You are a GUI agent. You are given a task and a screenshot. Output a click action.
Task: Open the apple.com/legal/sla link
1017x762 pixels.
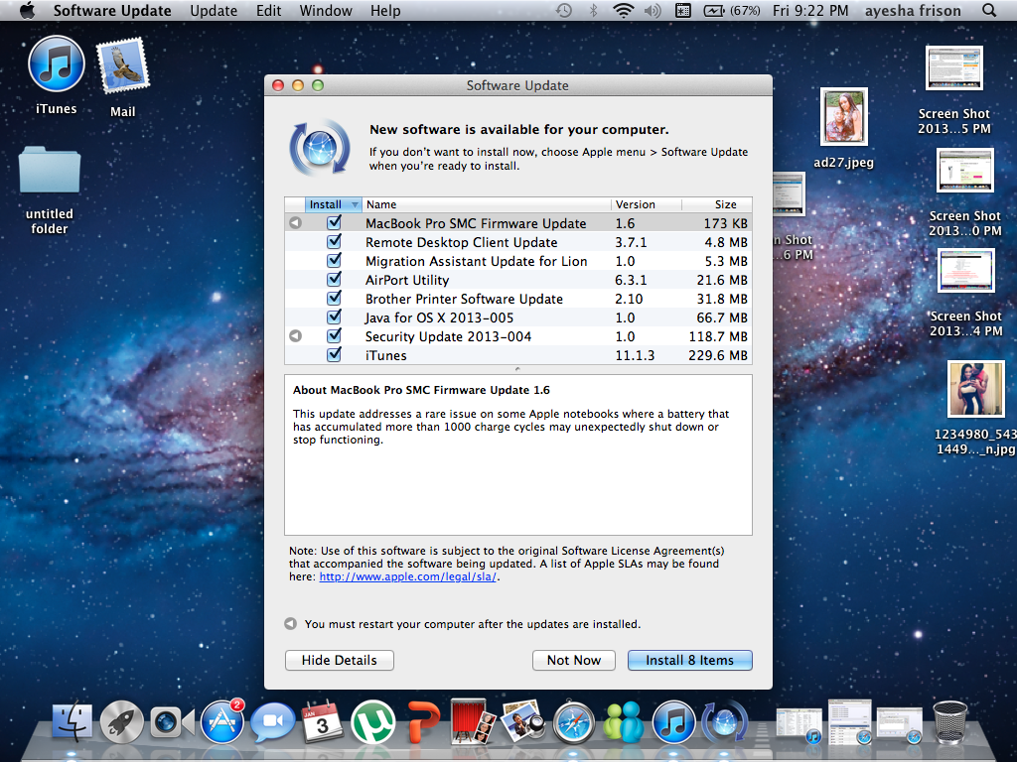(x=408, y=576)
